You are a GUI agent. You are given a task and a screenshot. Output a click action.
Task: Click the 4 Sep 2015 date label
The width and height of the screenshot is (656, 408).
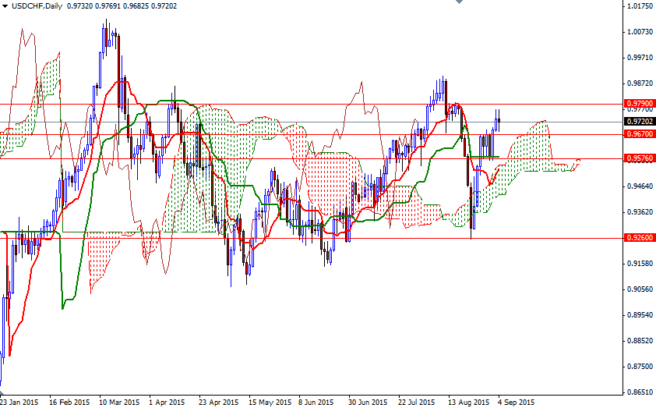click(x=516, y=402)
